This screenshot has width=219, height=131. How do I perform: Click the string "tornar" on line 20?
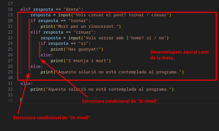pos(78,21)
